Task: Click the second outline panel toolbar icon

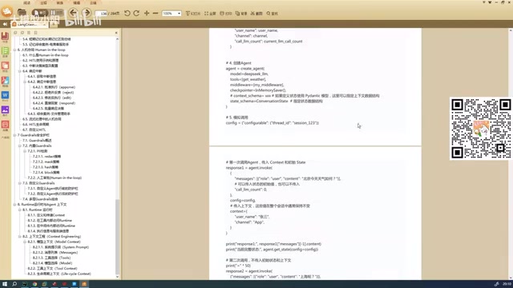Action: [x=22, y=33]
